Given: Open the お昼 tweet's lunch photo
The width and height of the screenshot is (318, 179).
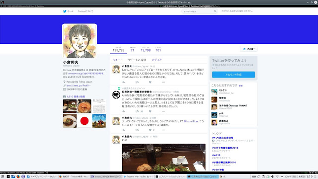Looking at the screenshot, I should [163, 158].
